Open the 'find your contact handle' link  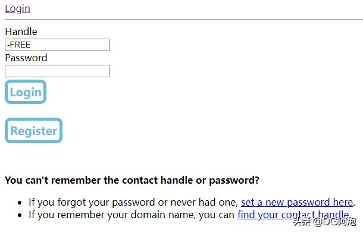(x=293, y=215)
